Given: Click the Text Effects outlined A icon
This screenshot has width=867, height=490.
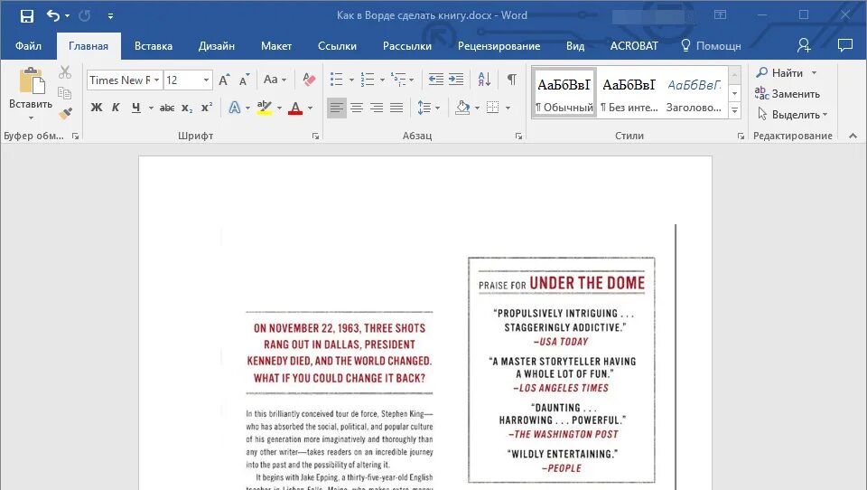Looking at the screenshot, I should [x=235, y=108].
